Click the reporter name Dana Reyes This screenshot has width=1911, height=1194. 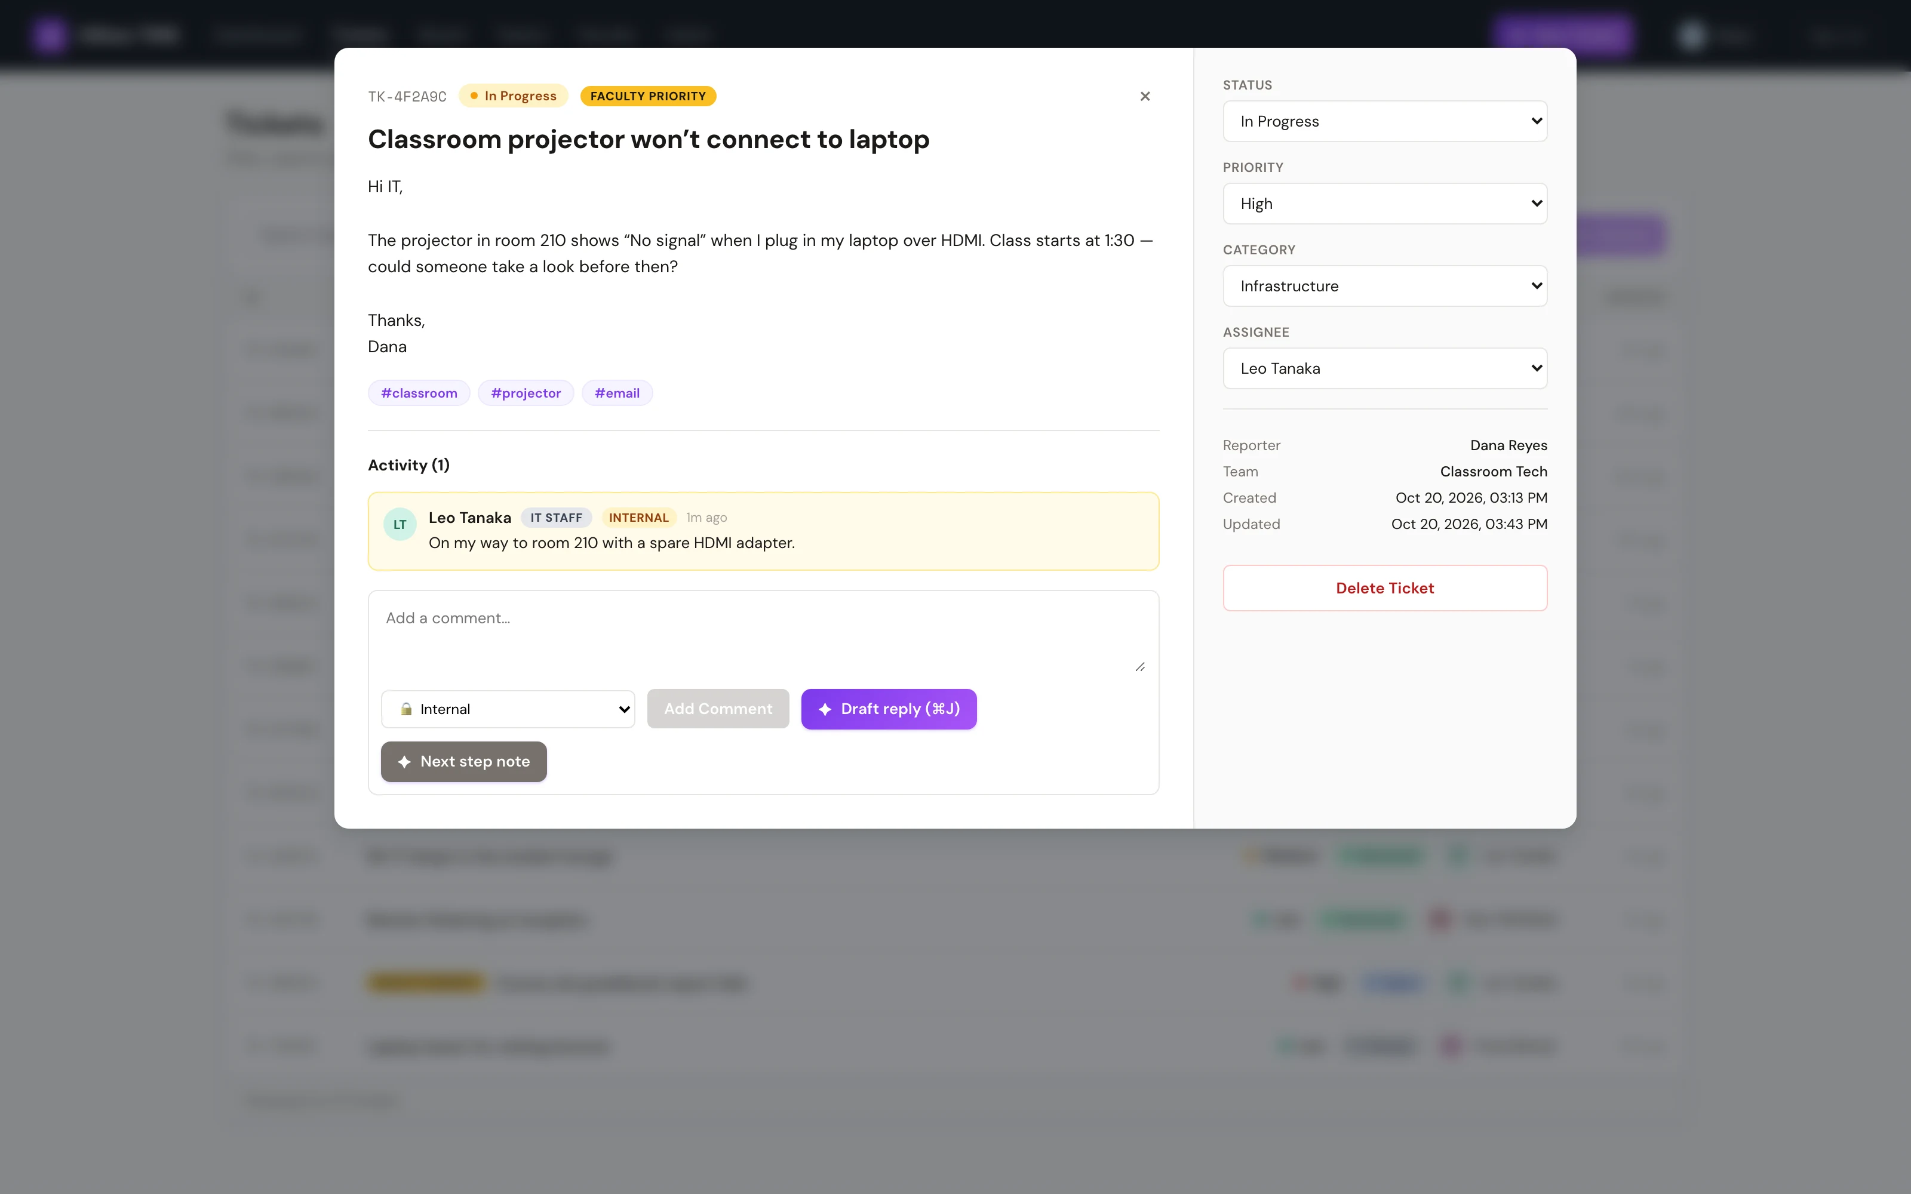tap(1508, 445)
